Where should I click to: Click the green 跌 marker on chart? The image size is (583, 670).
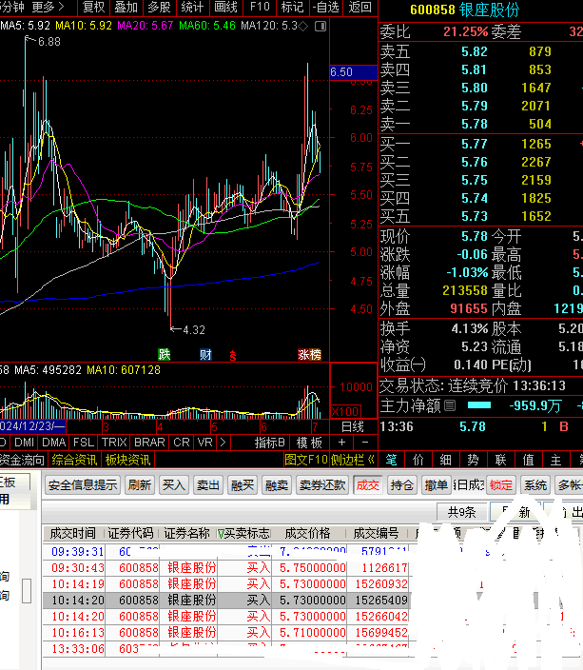(164, 354)
